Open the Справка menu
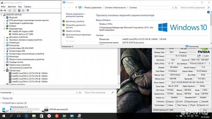The width and height of the screenshot is (212, 119). pos(27,6)
